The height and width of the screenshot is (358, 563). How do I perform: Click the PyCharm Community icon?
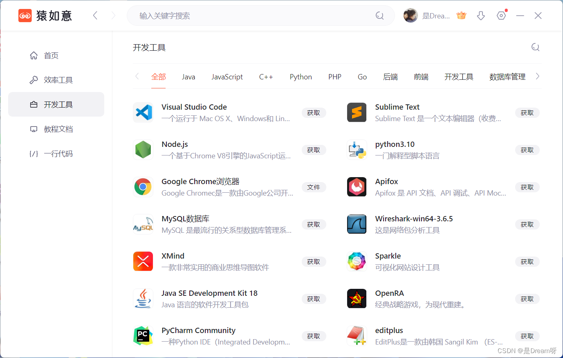coord(143,335)
